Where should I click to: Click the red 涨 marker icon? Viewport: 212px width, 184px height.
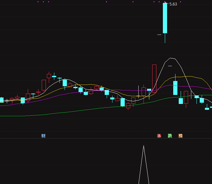159,136
